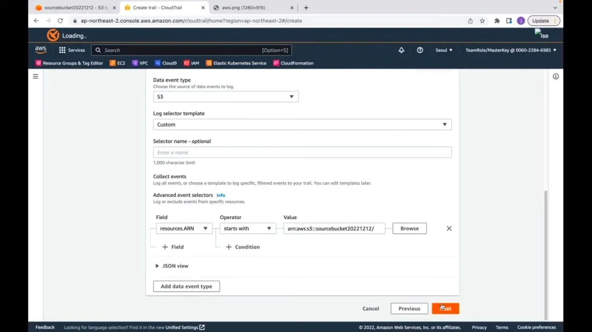Click the Chrome Update button

(x=543, y=21)
